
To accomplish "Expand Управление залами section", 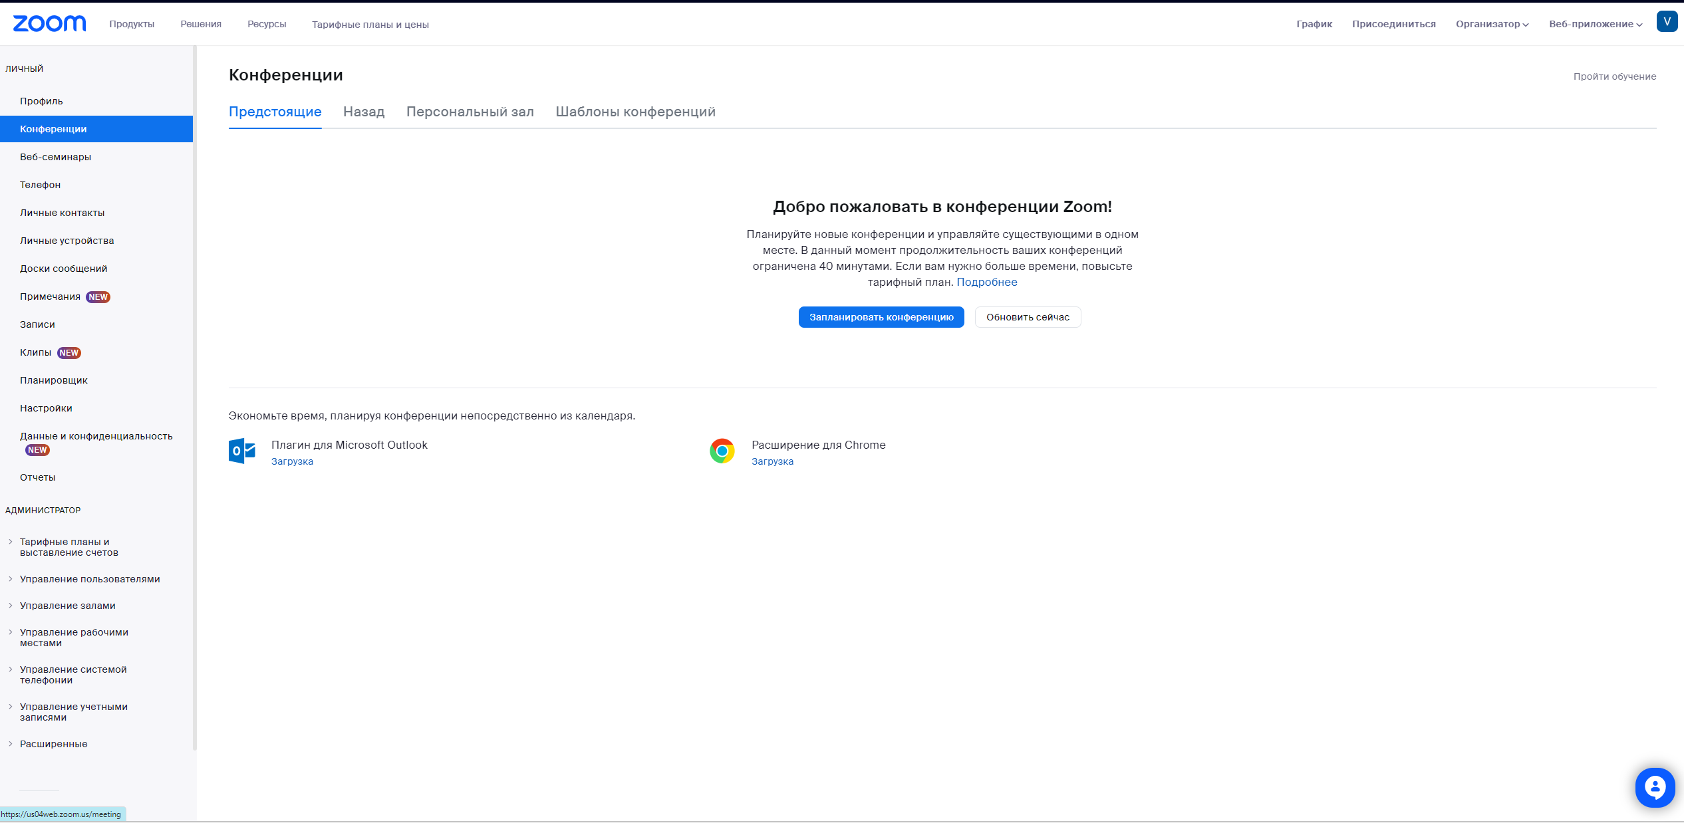I will [x=67, y=606].
